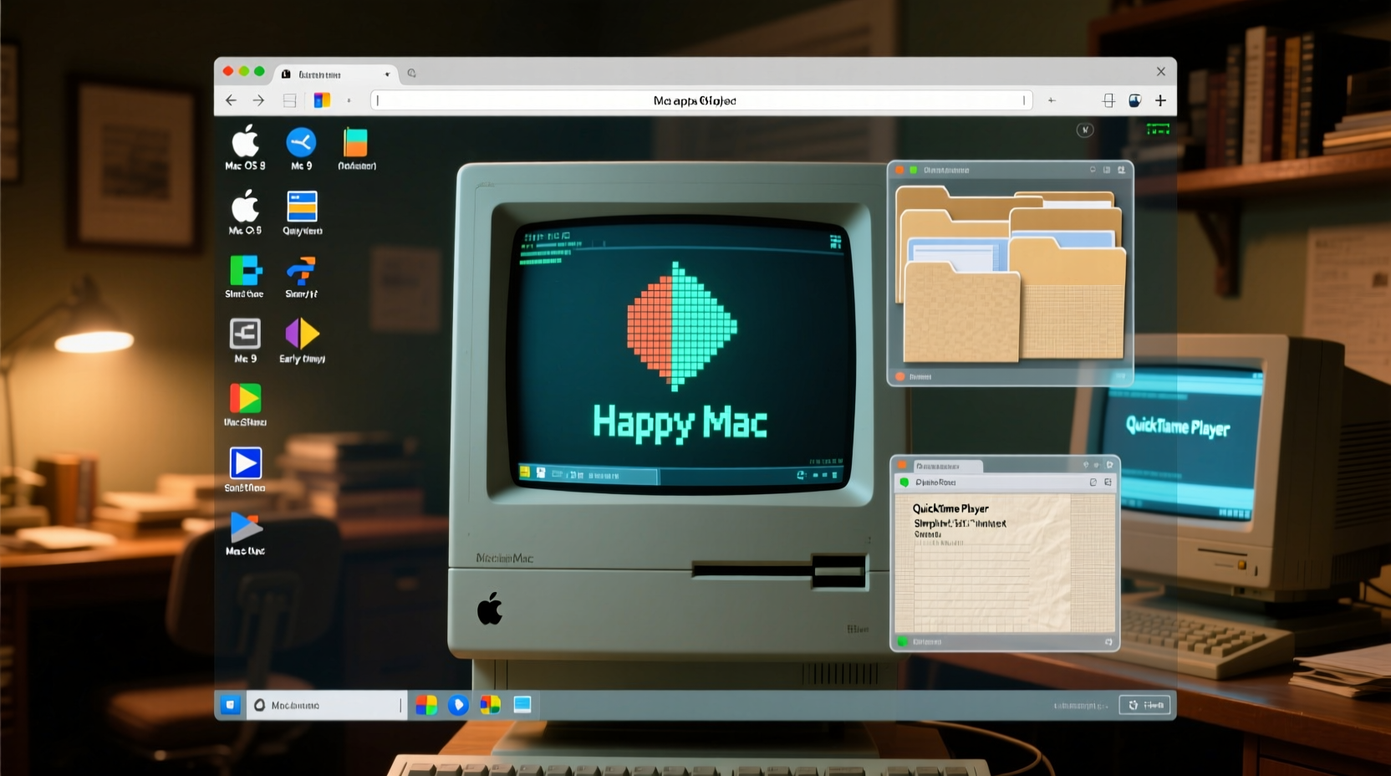This screenshot has height=776, width=1391.
Task: Click the search icon next to the browser tab
Action: point(411,74)
